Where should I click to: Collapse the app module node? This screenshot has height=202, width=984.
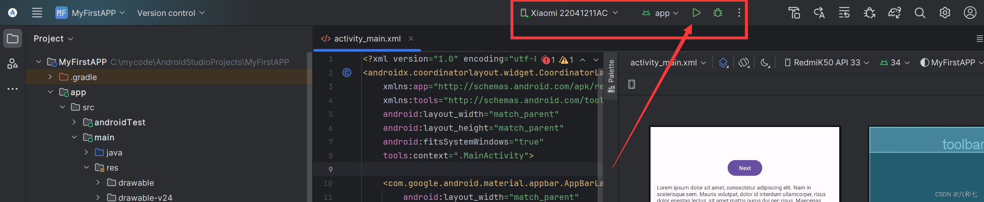coord(50,92)
